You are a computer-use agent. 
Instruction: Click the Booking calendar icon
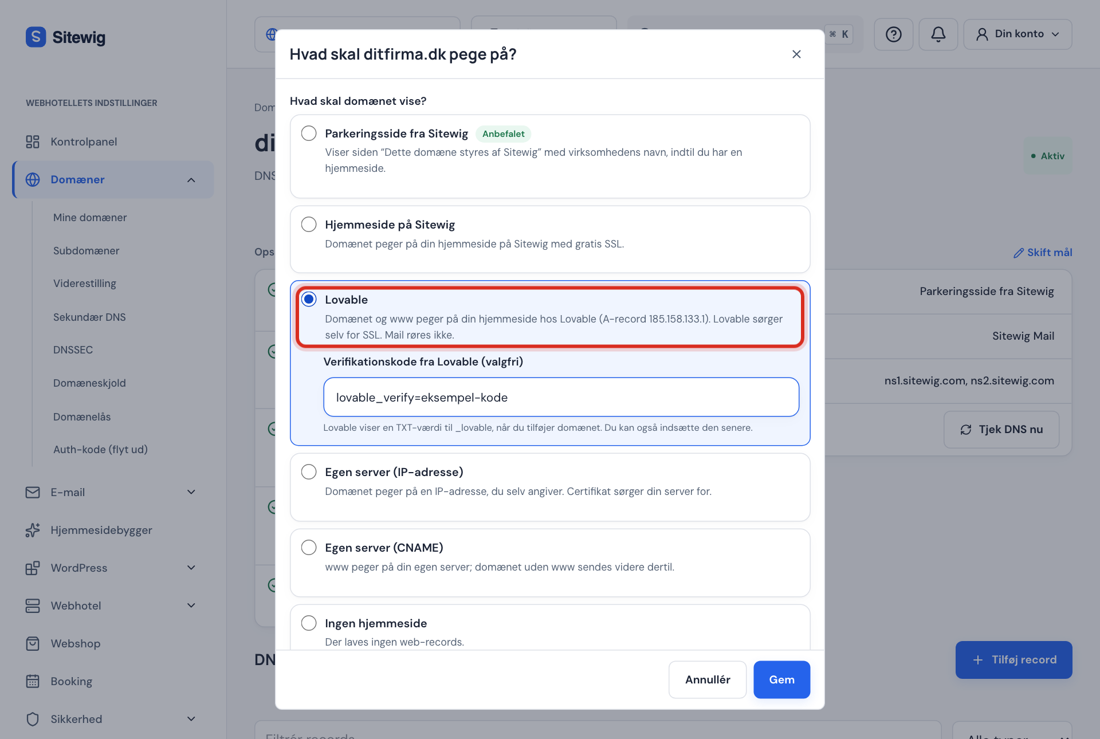click(33, 681)
